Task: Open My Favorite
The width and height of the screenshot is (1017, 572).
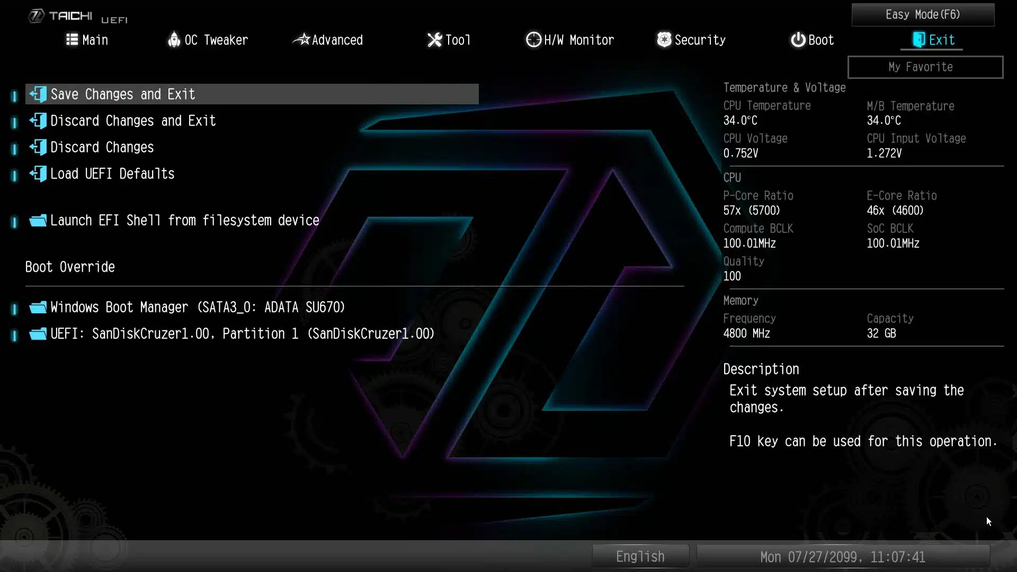Action: 925,67
